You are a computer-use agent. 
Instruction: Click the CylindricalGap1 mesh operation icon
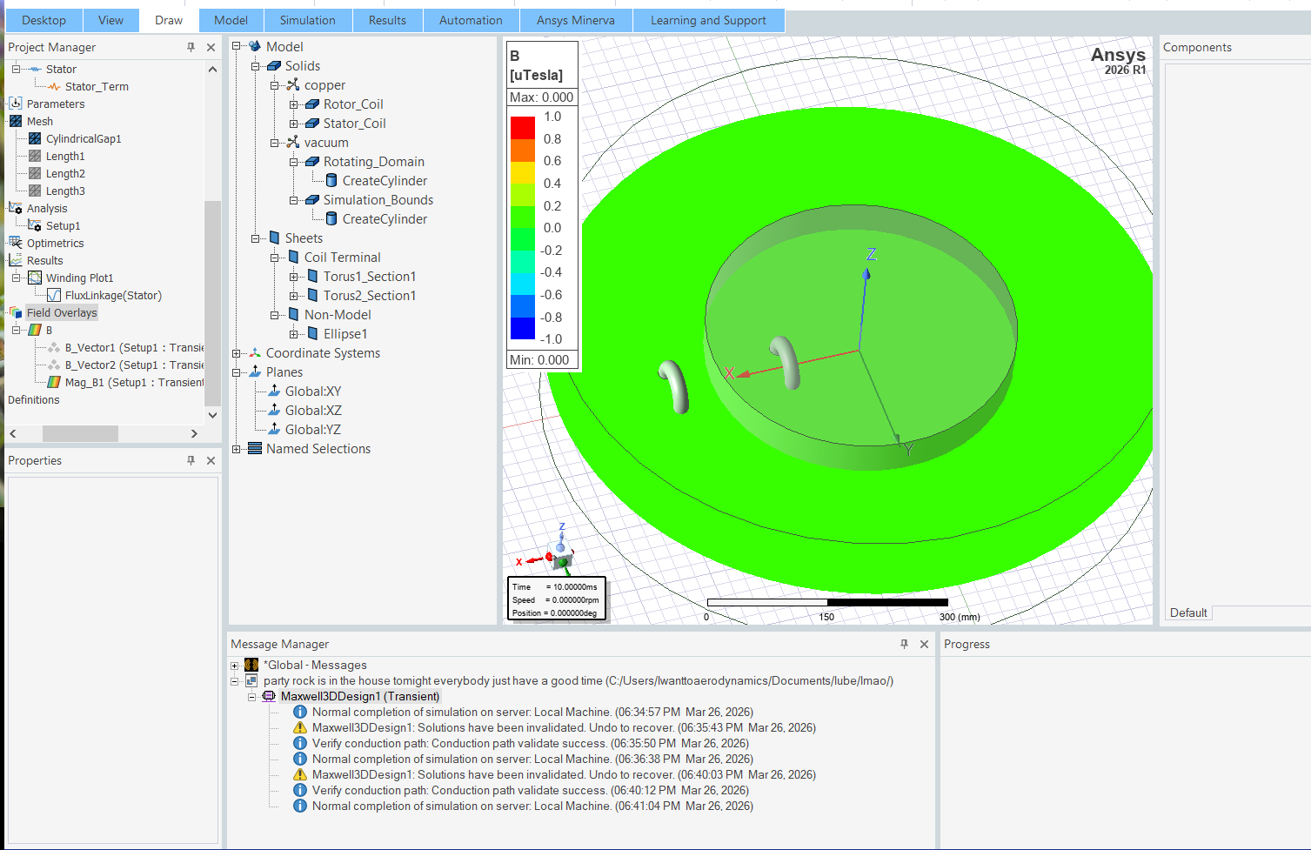coord(35,138)
